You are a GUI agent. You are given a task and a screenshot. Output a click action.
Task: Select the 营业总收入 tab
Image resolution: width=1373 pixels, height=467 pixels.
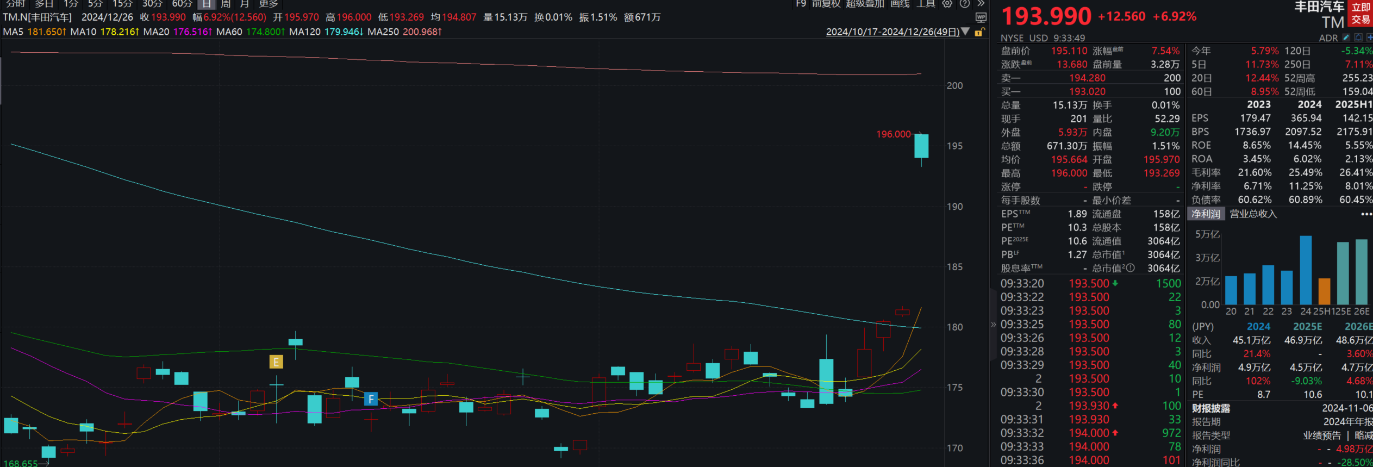pyautogui.click(x=1253, y=214)
